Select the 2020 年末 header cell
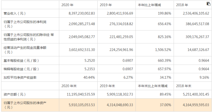This screenshot has height=112, width=212. pos(69,86)
